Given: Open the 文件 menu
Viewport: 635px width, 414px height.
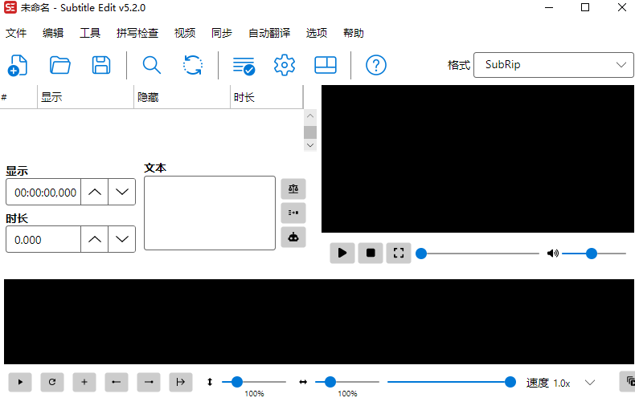Looking at the screenshot, I should [x=16, y=33].
